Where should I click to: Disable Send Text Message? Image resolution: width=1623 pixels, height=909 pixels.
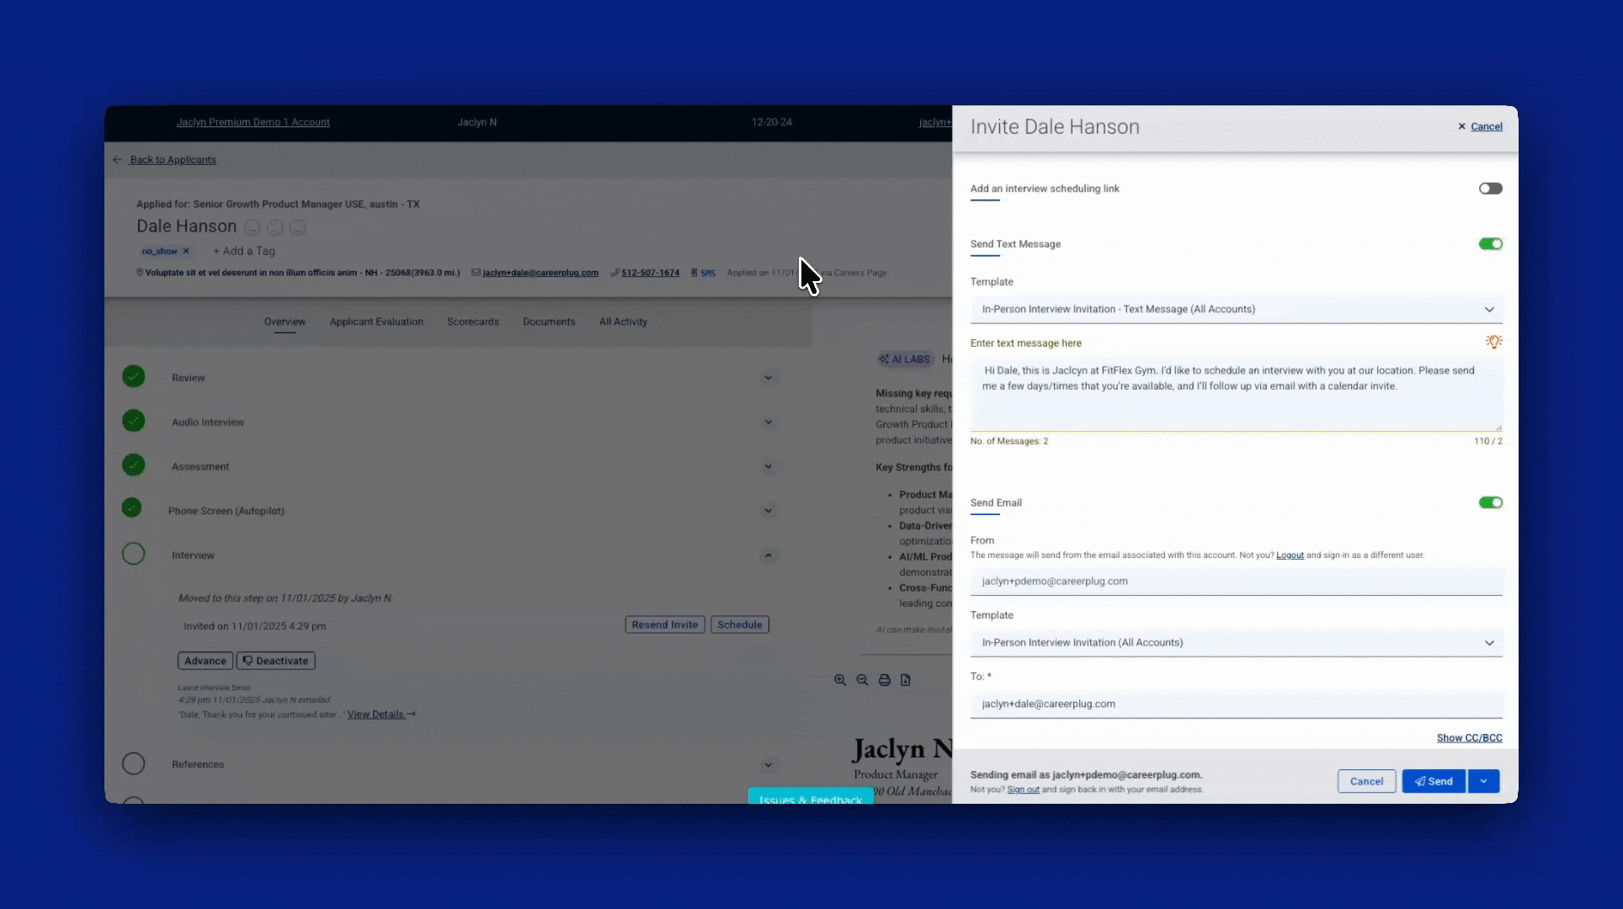coord(1490,244)
